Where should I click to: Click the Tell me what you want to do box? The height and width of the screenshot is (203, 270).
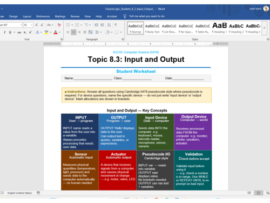pos(147,16)
